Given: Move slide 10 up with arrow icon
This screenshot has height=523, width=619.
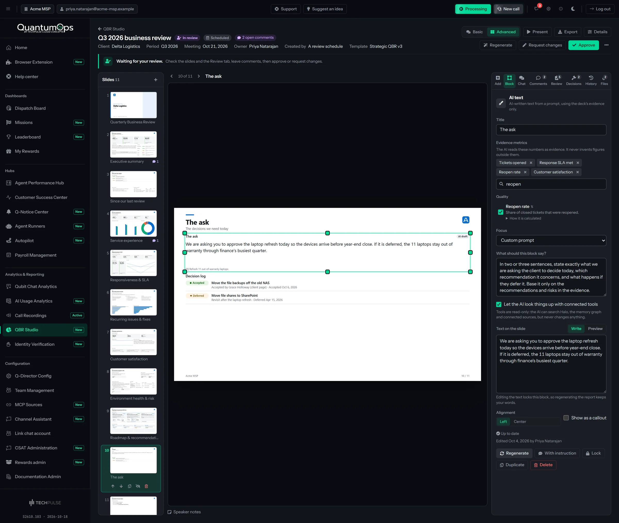Looking at the screenshot, I should pos(113,486).
